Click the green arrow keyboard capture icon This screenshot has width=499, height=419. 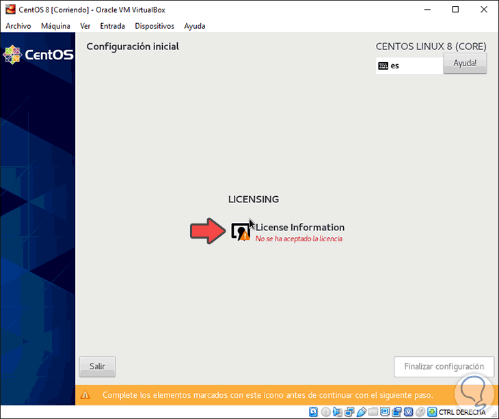[x=432, y=412]
